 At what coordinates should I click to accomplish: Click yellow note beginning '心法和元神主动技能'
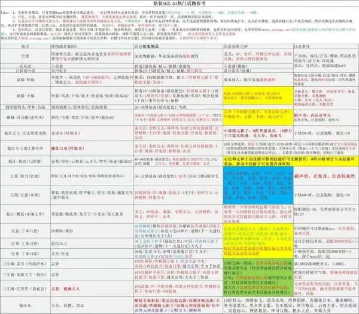pyautogui.click(x=291, y=161)
